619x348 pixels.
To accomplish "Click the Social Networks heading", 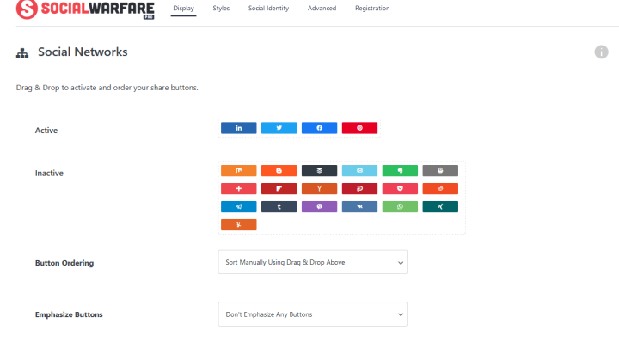I will 83,52.
